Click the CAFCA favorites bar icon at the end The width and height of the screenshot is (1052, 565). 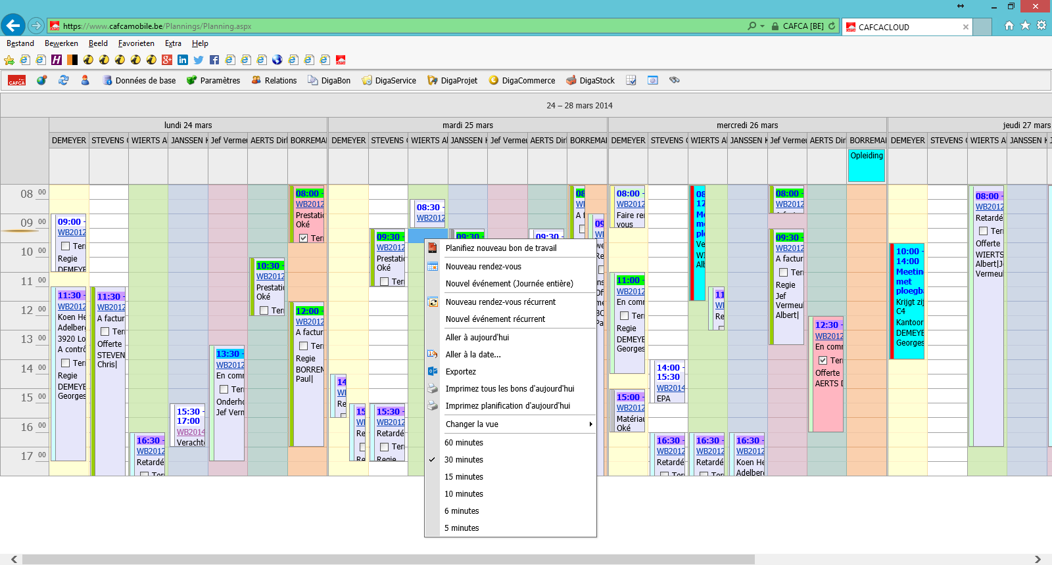pyautogui.click(x=341, y=60)
